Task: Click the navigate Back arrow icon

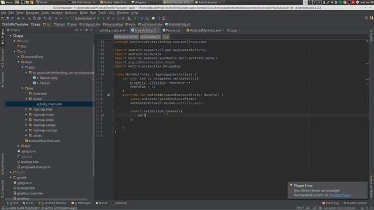Action: pos(56,18)
